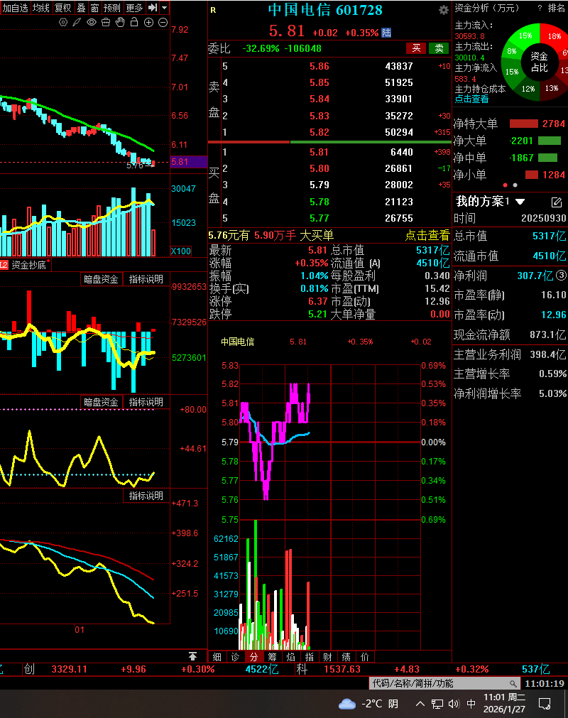Zoom in the K-line chart with plus icon

click(x=149, y=22)
